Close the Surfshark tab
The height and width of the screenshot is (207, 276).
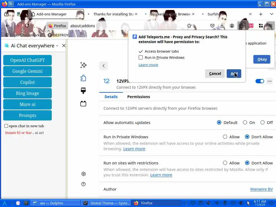250,14
